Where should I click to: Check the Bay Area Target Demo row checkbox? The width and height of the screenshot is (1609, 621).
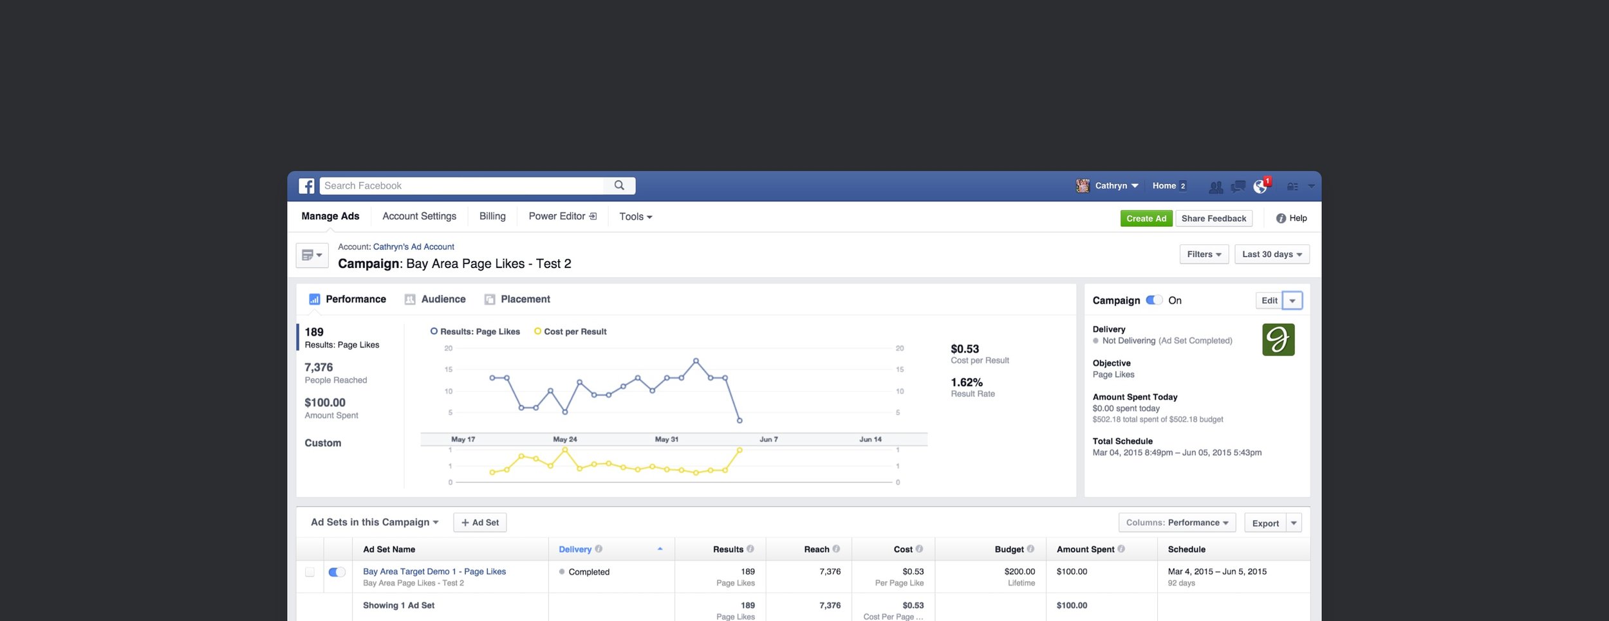[x=310, y=572]
